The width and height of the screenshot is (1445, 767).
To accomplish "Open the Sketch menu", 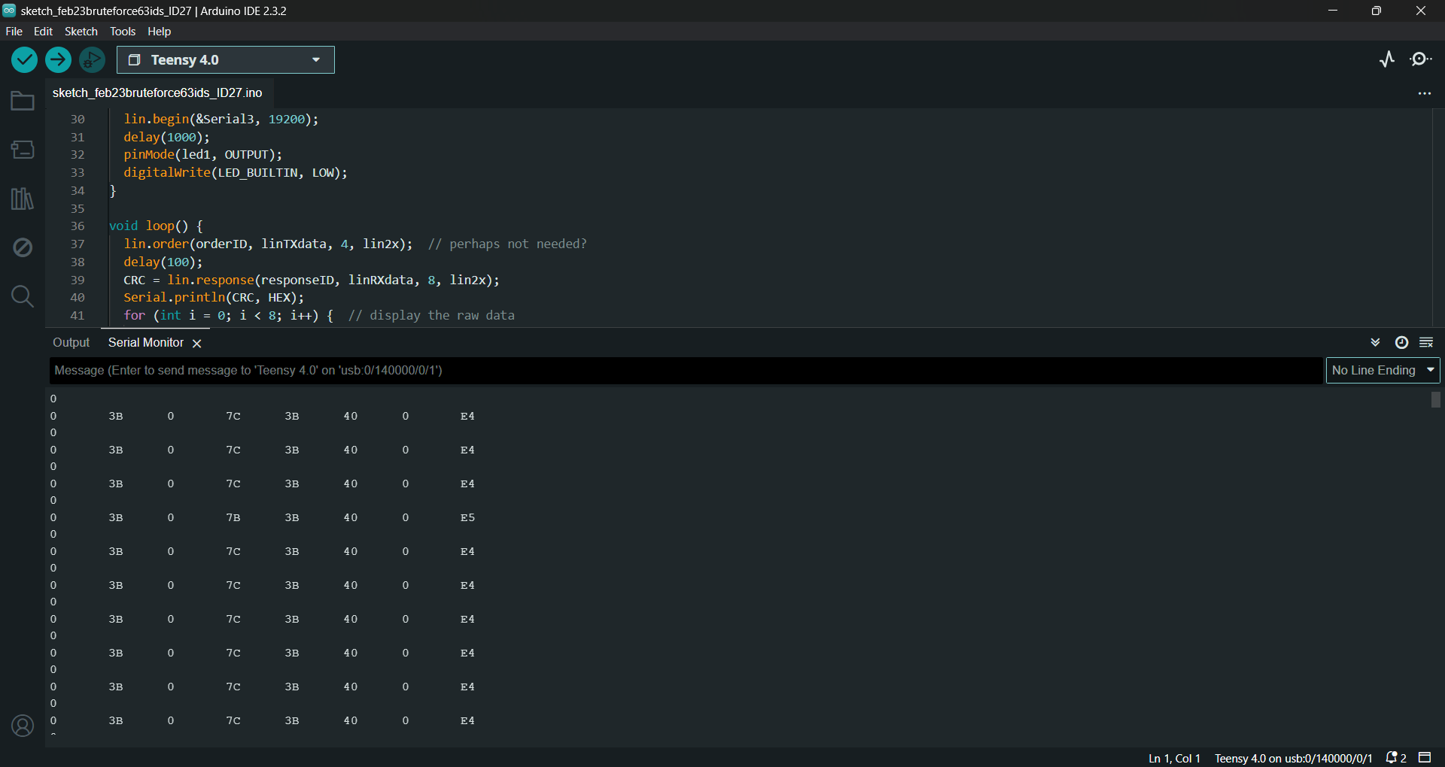I will (x=81, y=32).
